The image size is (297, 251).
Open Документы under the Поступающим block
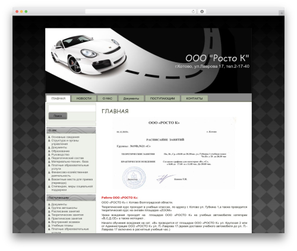pyautogui.click(x=59, y=204)
